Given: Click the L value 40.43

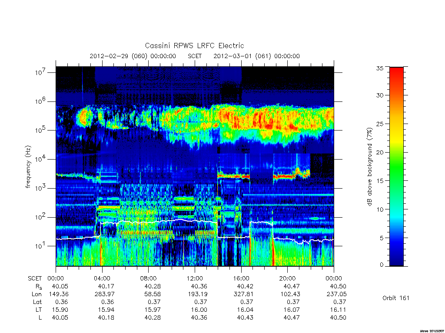Looking at the screenshot, I should tap(245, 318).
